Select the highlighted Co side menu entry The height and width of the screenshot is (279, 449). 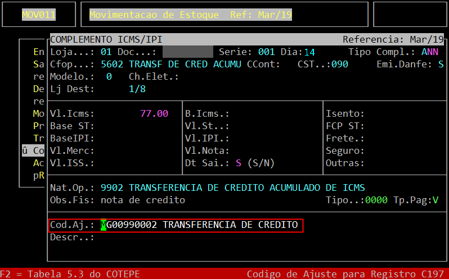pyautogui.click(x=33, y=150)
